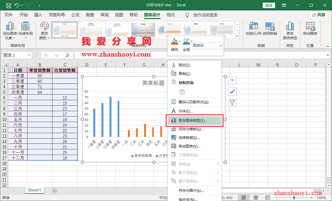Click the Login button in title bar
The width and height of the screenshot is (332, 201).
click(269, 5)
